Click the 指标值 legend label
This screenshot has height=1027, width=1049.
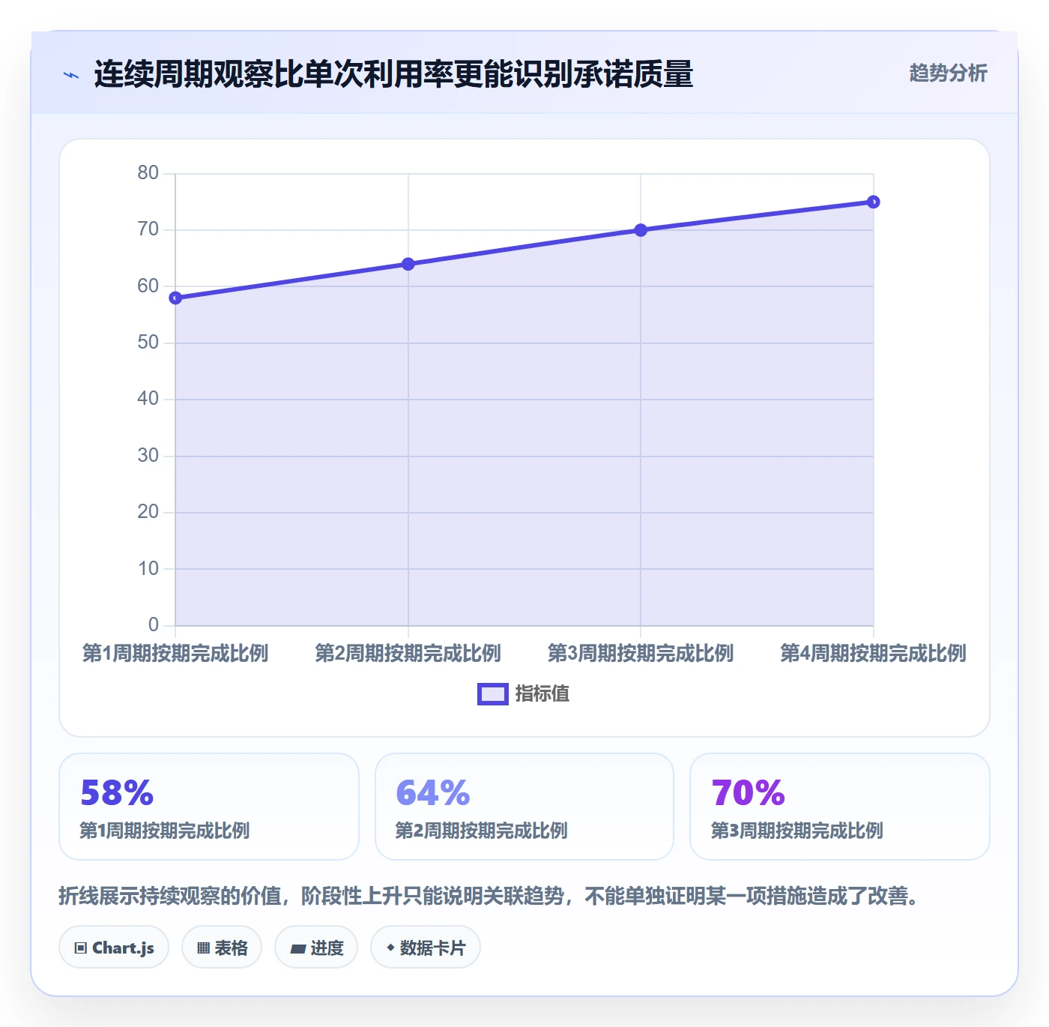542,694
